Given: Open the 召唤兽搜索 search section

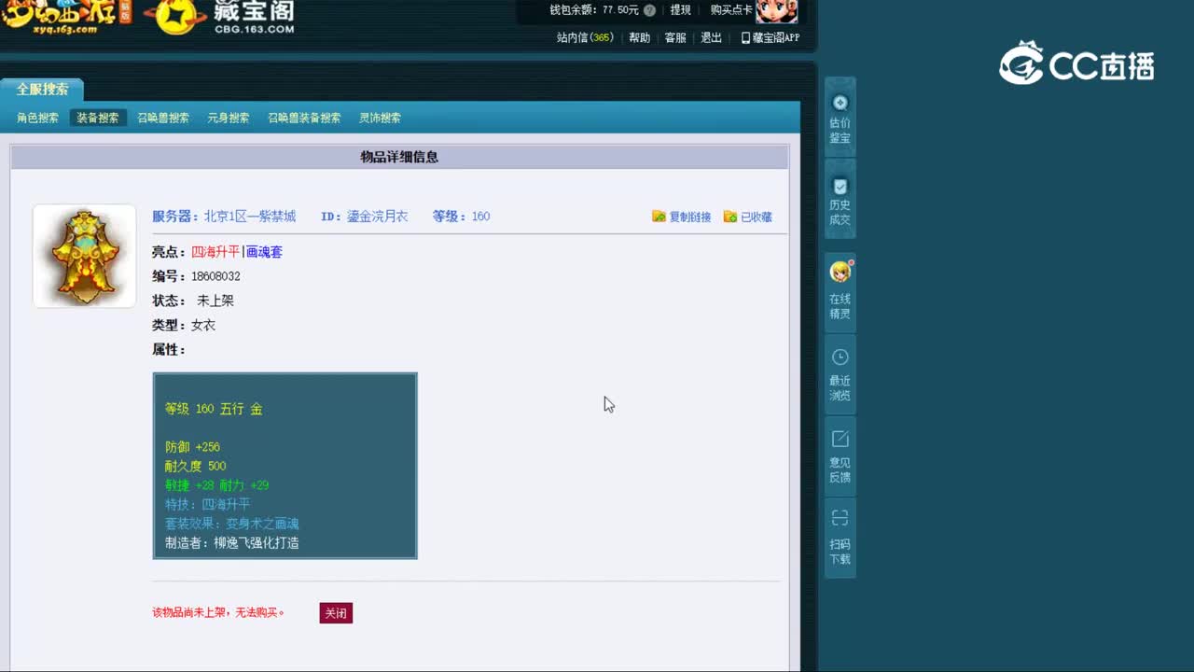Looking at the screenshot, I should pos(163,118).
